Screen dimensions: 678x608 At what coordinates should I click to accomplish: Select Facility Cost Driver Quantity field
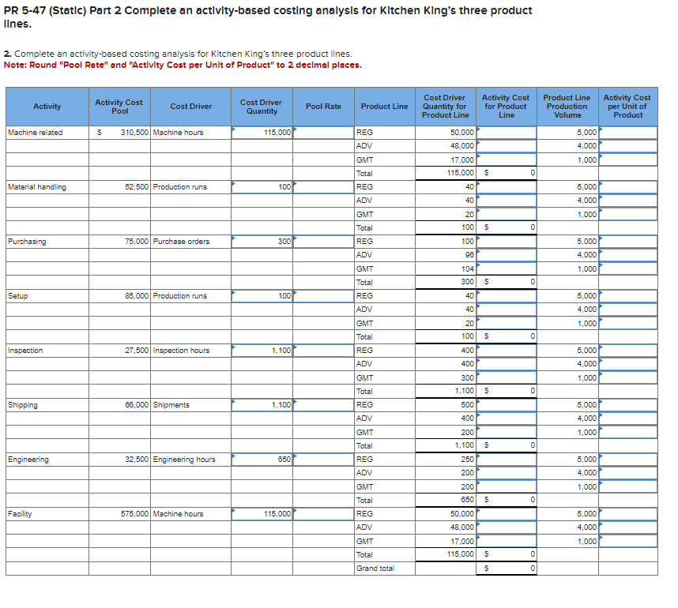click(x=262, y=514)
